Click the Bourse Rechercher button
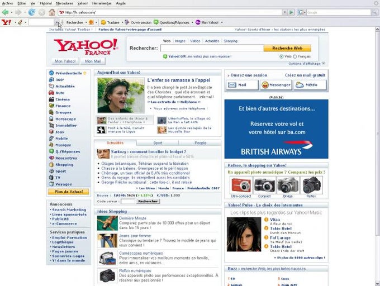This screenshot has width=380, height=286. click(148, 201)
